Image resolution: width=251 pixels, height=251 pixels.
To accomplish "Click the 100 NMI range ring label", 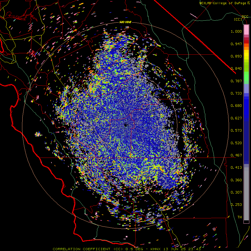I will [125, 22].
